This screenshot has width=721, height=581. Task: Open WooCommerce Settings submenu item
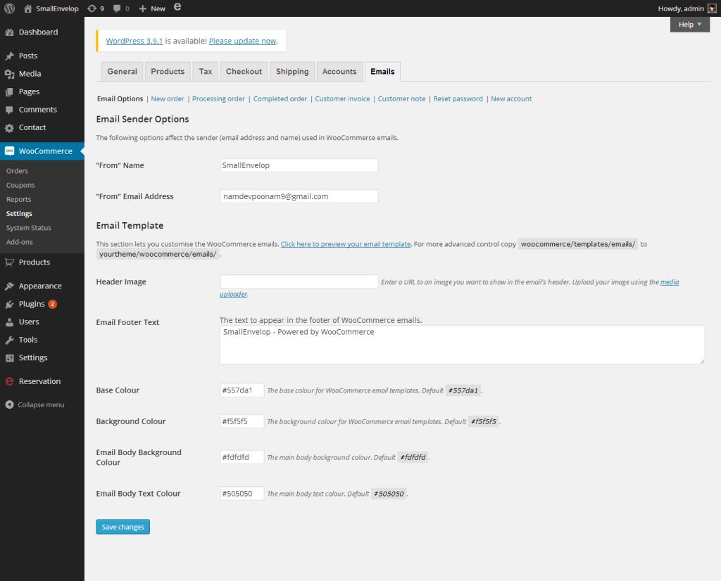click(19, 214)
